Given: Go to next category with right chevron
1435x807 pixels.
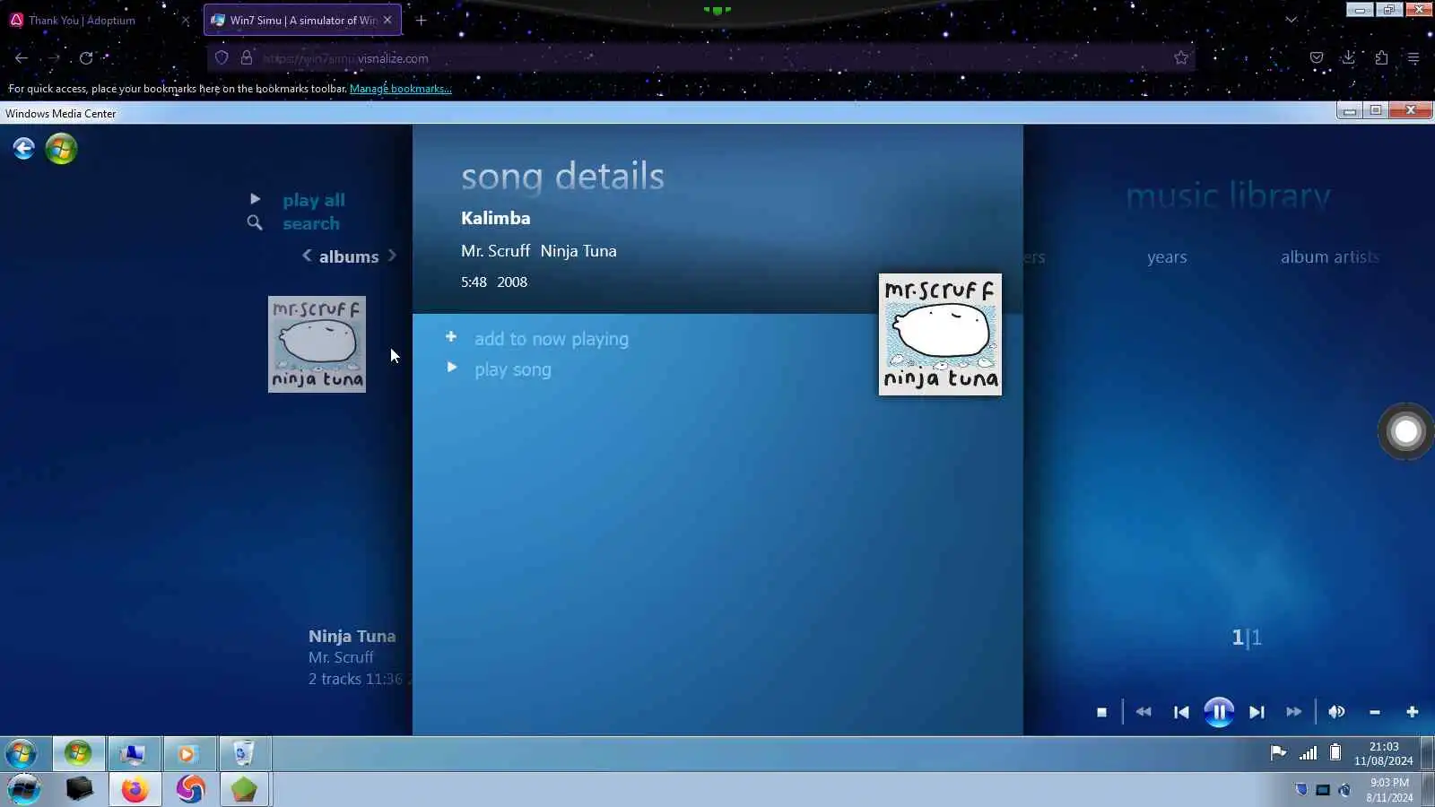Looking at the screenshot, I should 392,256.
